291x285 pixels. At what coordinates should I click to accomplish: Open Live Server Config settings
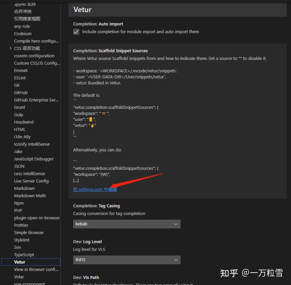click(31, 181)
